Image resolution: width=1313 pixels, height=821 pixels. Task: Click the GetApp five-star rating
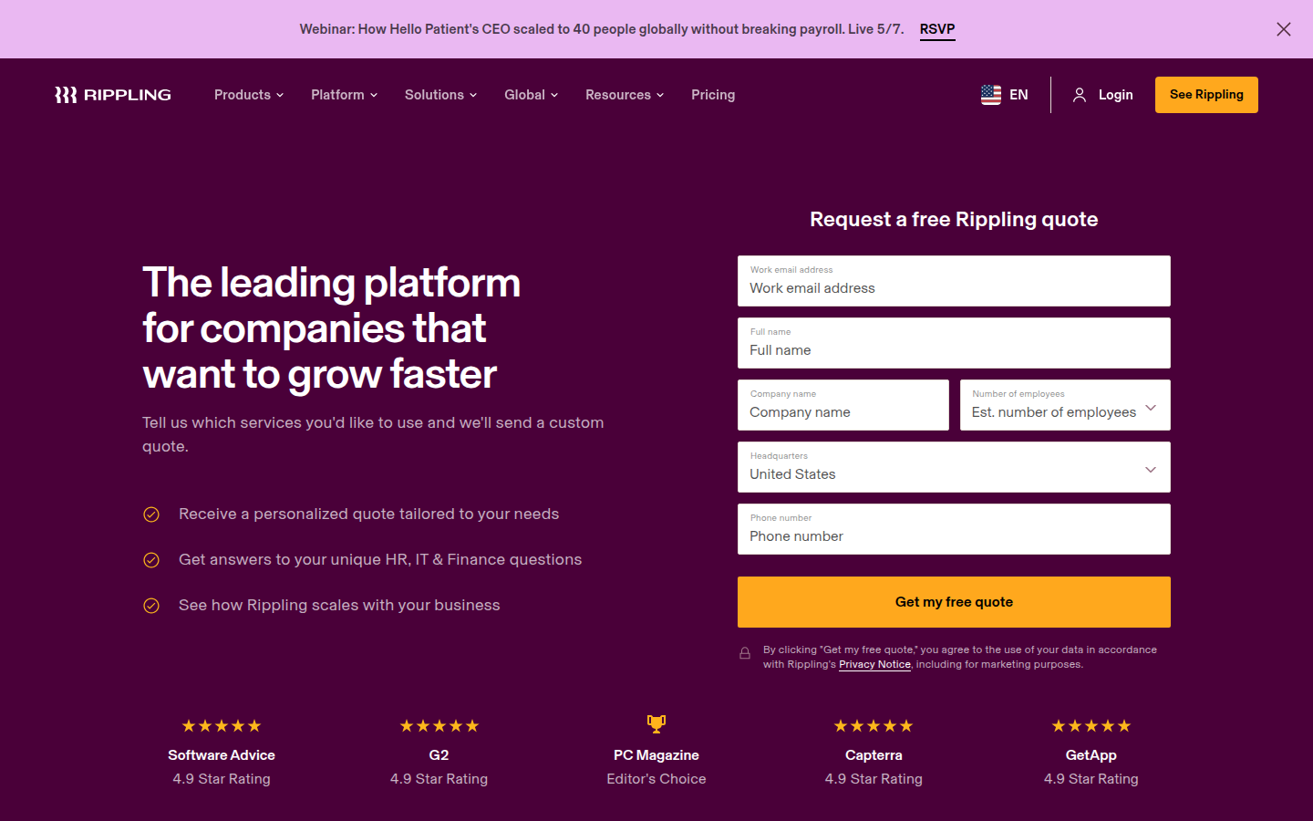(x=1091, y=726)
